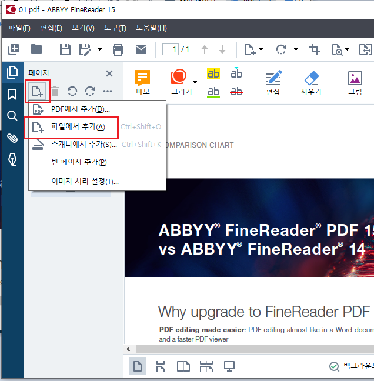Switch to one-page scrolling view

coord(161,366)
